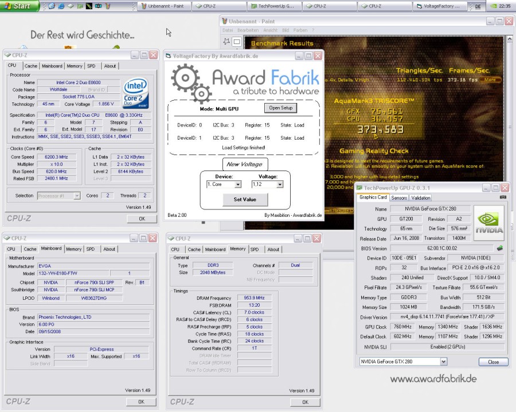Switch to Unbenannt - Paint taskbar button
This screenshot has height=412, width=516.
[163, 6]
